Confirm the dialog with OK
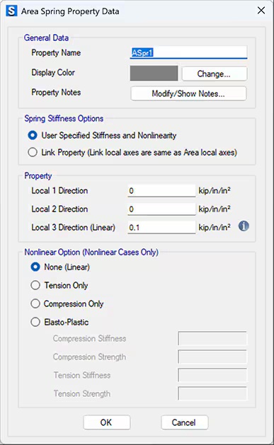The height and width of the screenshot is (445, 274). [107, 422]
